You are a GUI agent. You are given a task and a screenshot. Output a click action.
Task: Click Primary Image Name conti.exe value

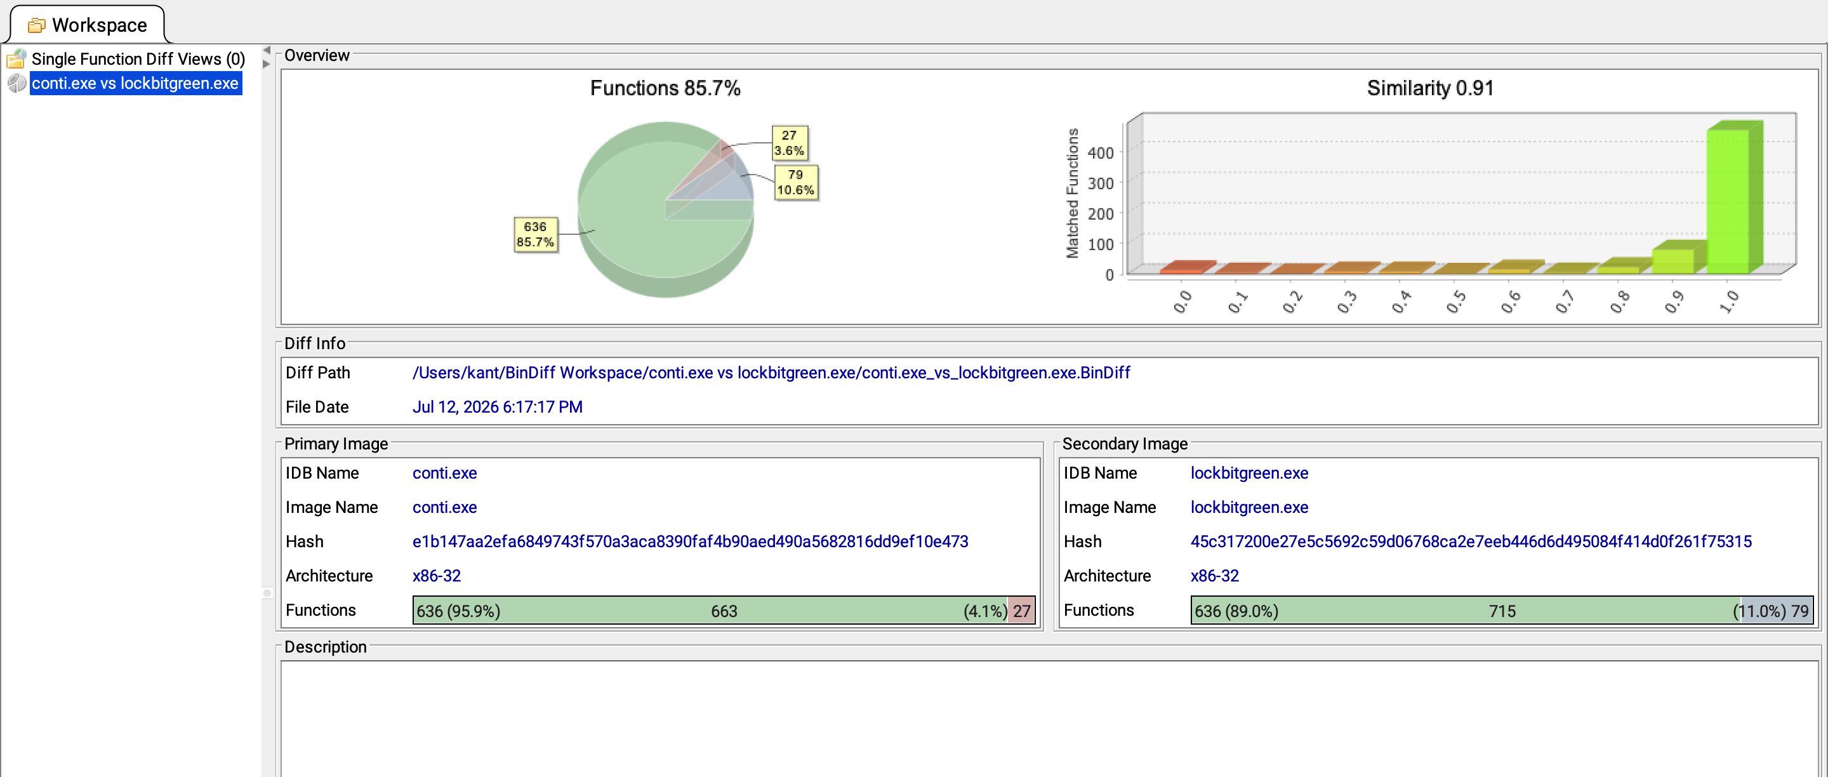(444, 507)
